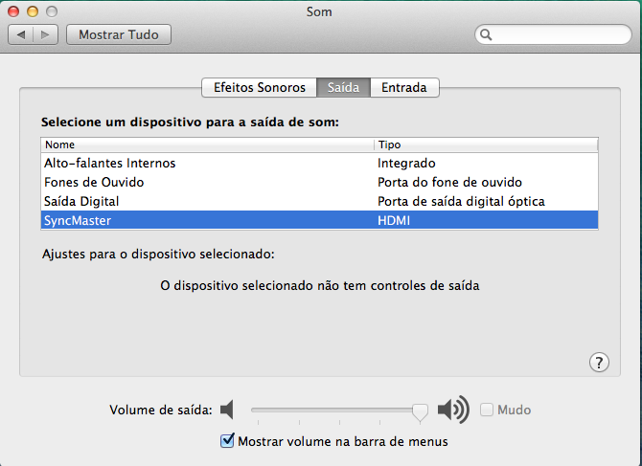Screen dimensions: 642x466
Task: Sort devices by the Nome column header
Action: pos(206,144)
